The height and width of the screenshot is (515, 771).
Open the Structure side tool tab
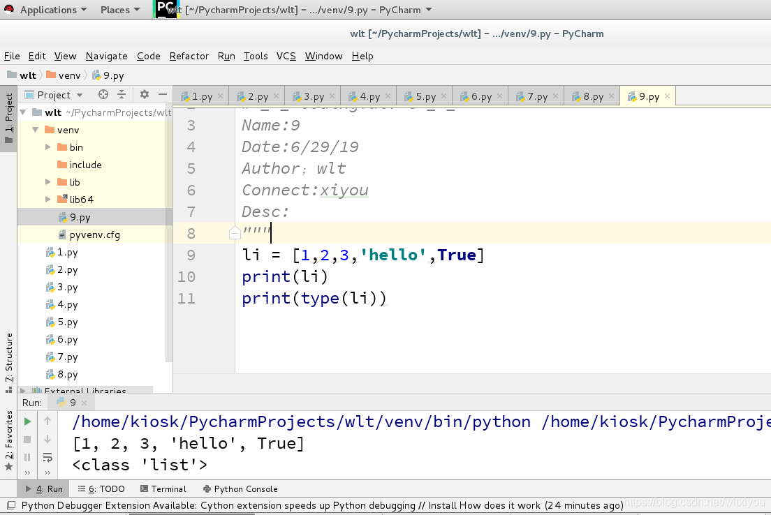pyautogui.click(x=8, y=363)
